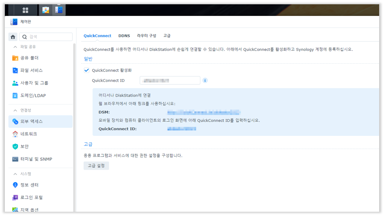The height and width of the screenshot is (216, 384).
Task: Open 로그인 포털 settings
Action: [x=40, y=197]
